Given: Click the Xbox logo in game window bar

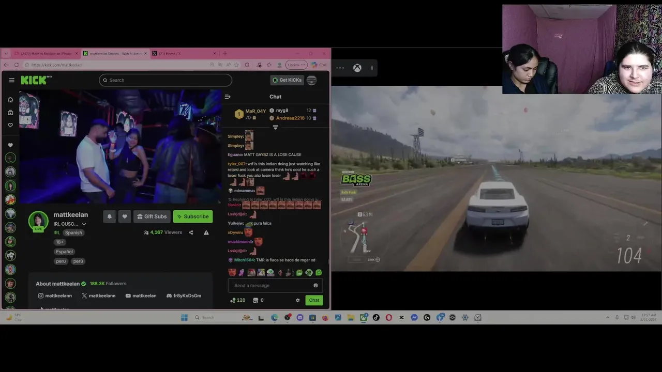Looking at the screenshot, I should click(357, 68).
